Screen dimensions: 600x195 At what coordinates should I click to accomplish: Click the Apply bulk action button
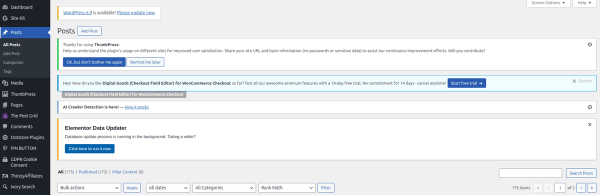[131, 188]
